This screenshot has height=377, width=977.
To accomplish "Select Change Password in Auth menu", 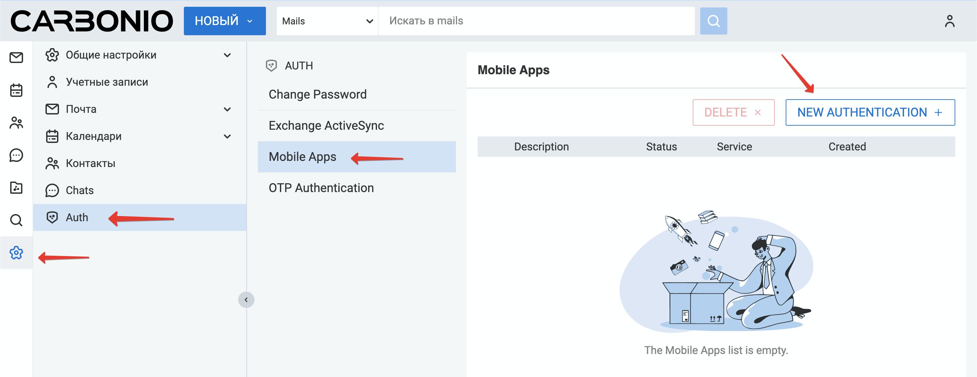I will pos(318,94).
